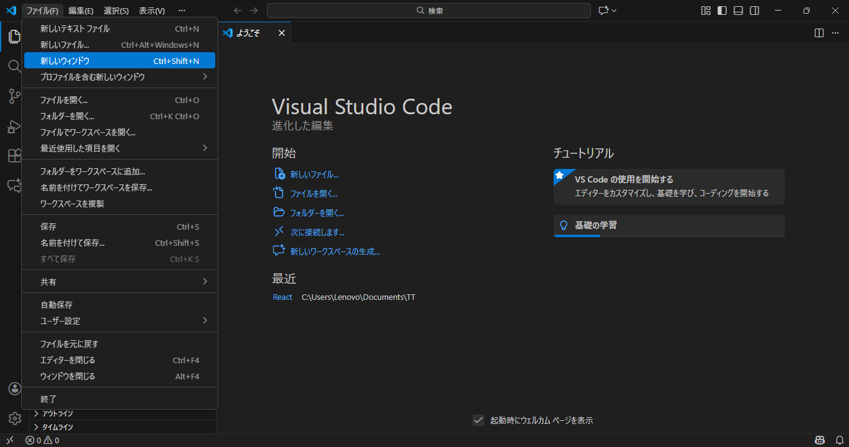This screenshot has height=447, width=849.
Task: Open the Extensions view icon
Action: point(14,156)
